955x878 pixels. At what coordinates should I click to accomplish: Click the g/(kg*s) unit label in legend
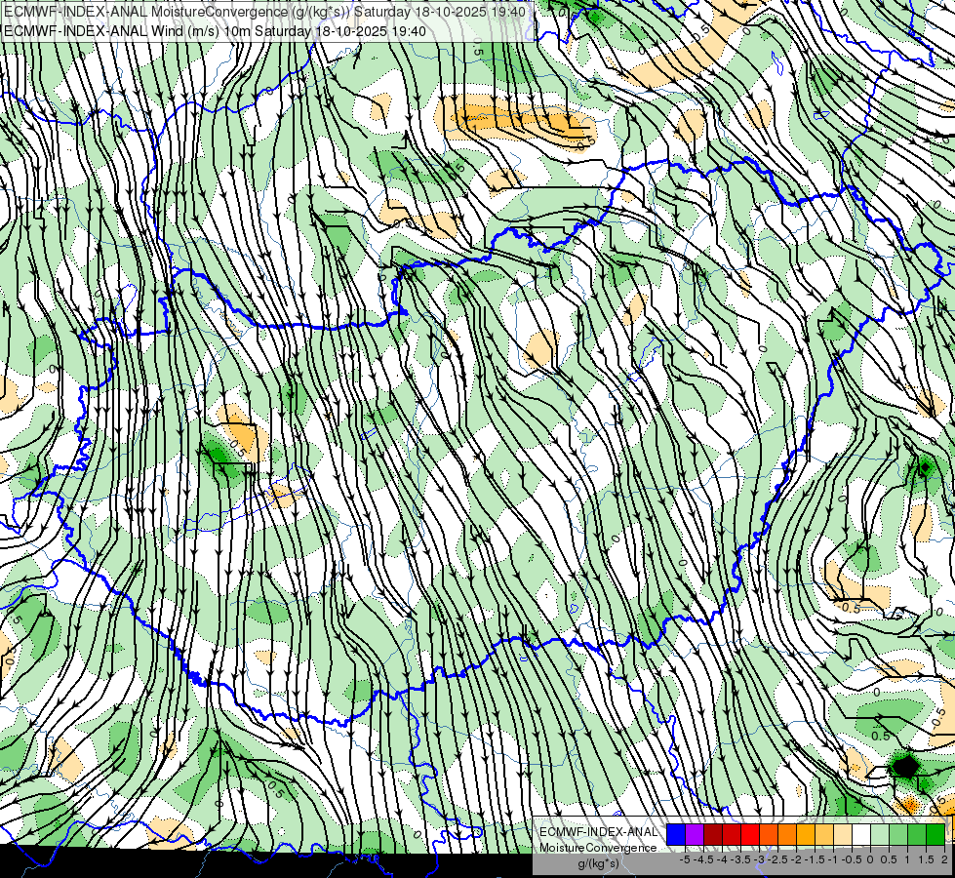[x=597, y=863]
